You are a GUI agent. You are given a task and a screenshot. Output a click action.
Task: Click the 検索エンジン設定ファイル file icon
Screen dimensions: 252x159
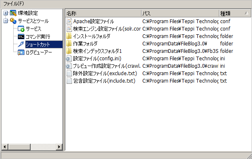coord(69,28)
